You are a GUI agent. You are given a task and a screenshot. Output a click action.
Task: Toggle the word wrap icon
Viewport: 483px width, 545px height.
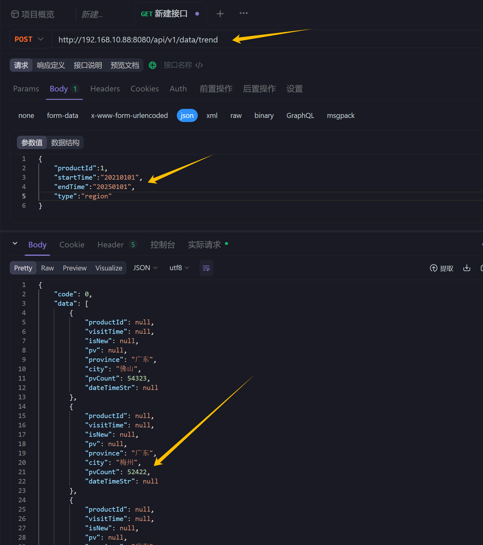click(206, 268)
